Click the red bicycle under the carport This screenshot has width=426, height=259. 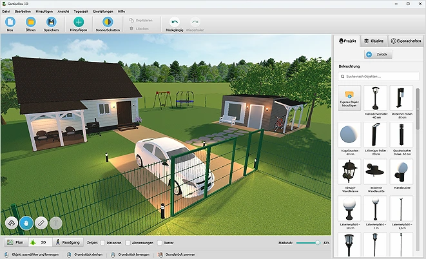tap(280, 124)
